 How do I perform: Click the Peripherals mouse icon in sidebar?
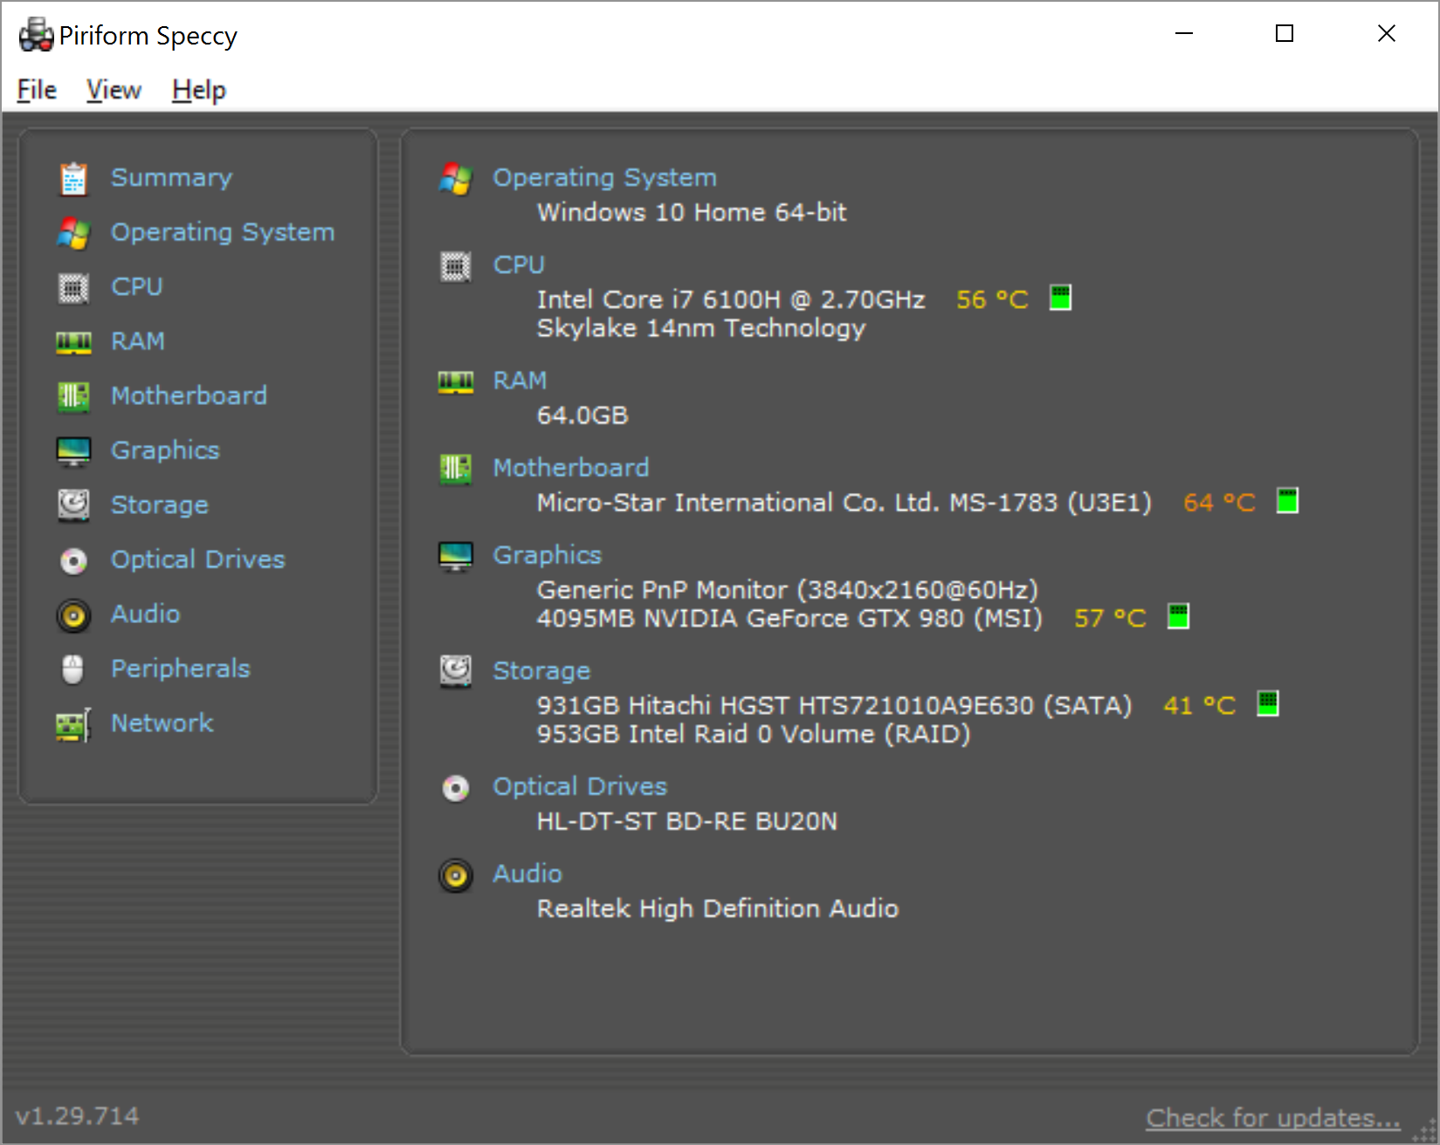(73, 669)
